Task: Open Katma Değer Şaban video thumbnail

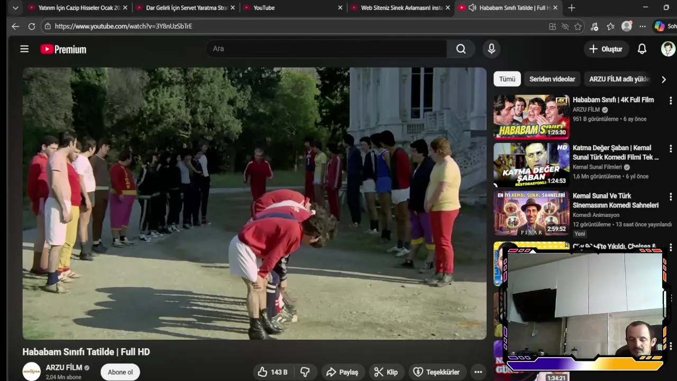Action: 531,165
